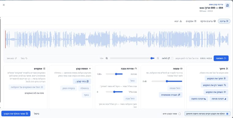Apply volume with החל עוצמה

coord(175,88)
